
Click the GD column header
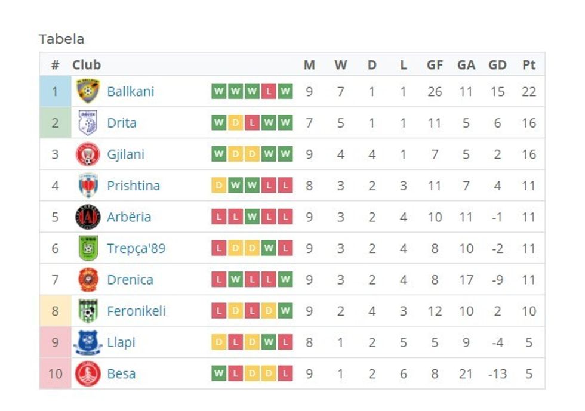[497, 65]
